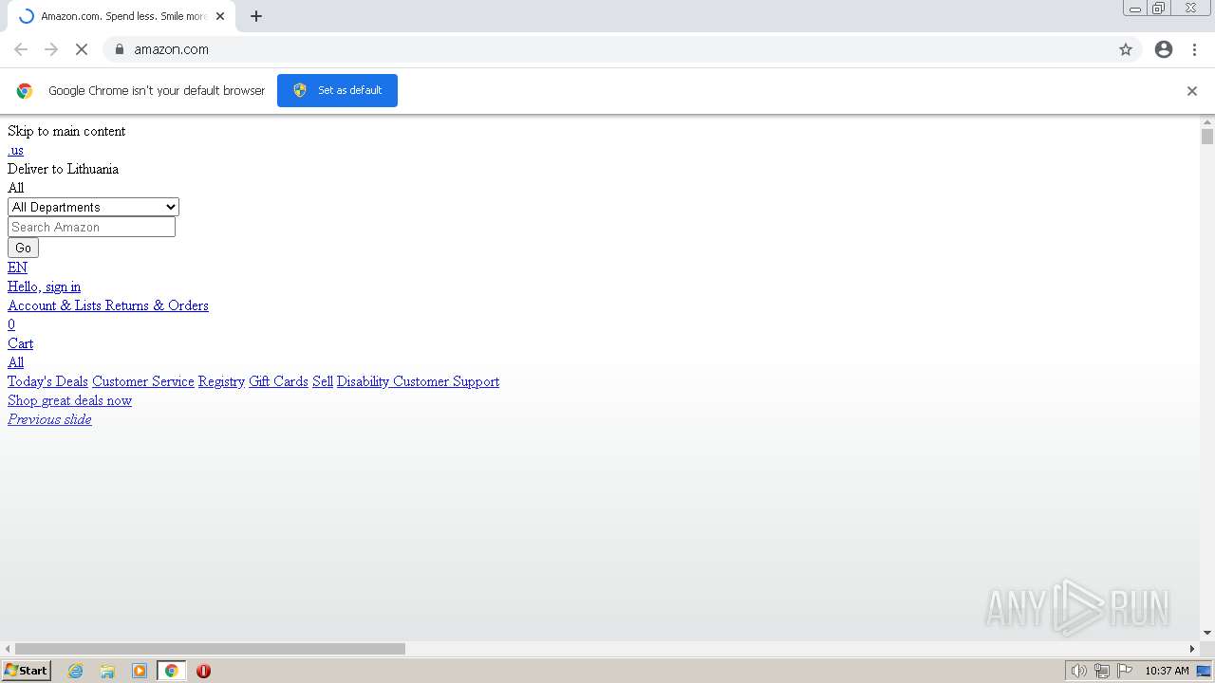Click the vertical scrollbar up arrow
This screenshot has height=683, width=1215.
click(x=1207, y=122)
